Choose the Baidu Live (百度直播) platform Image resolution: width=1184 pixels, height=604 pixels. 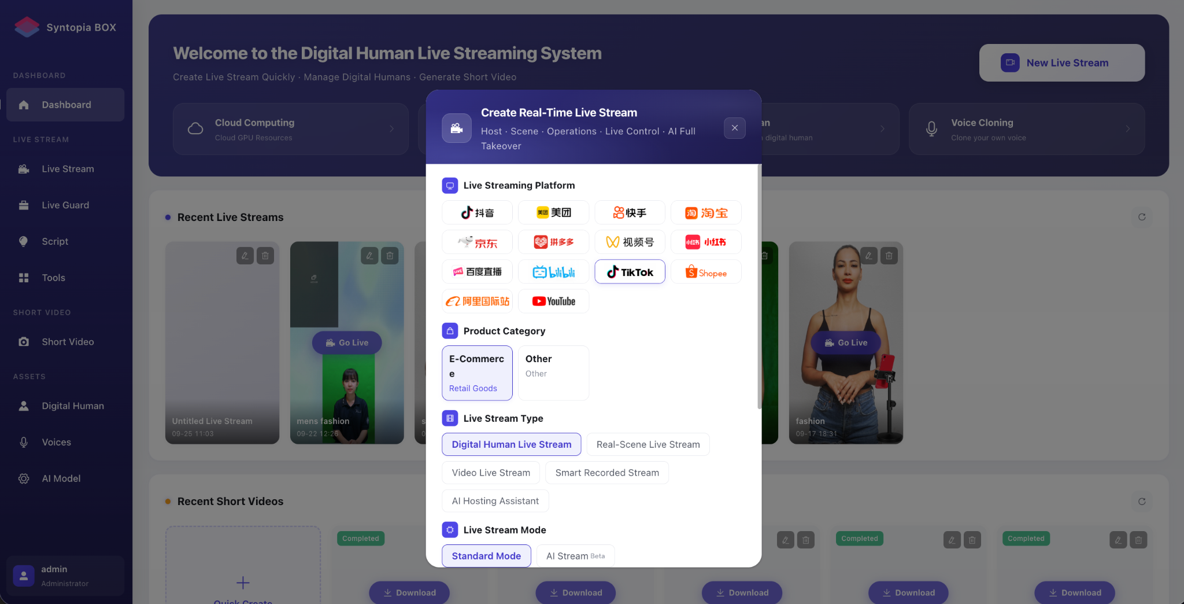point(477,272)
